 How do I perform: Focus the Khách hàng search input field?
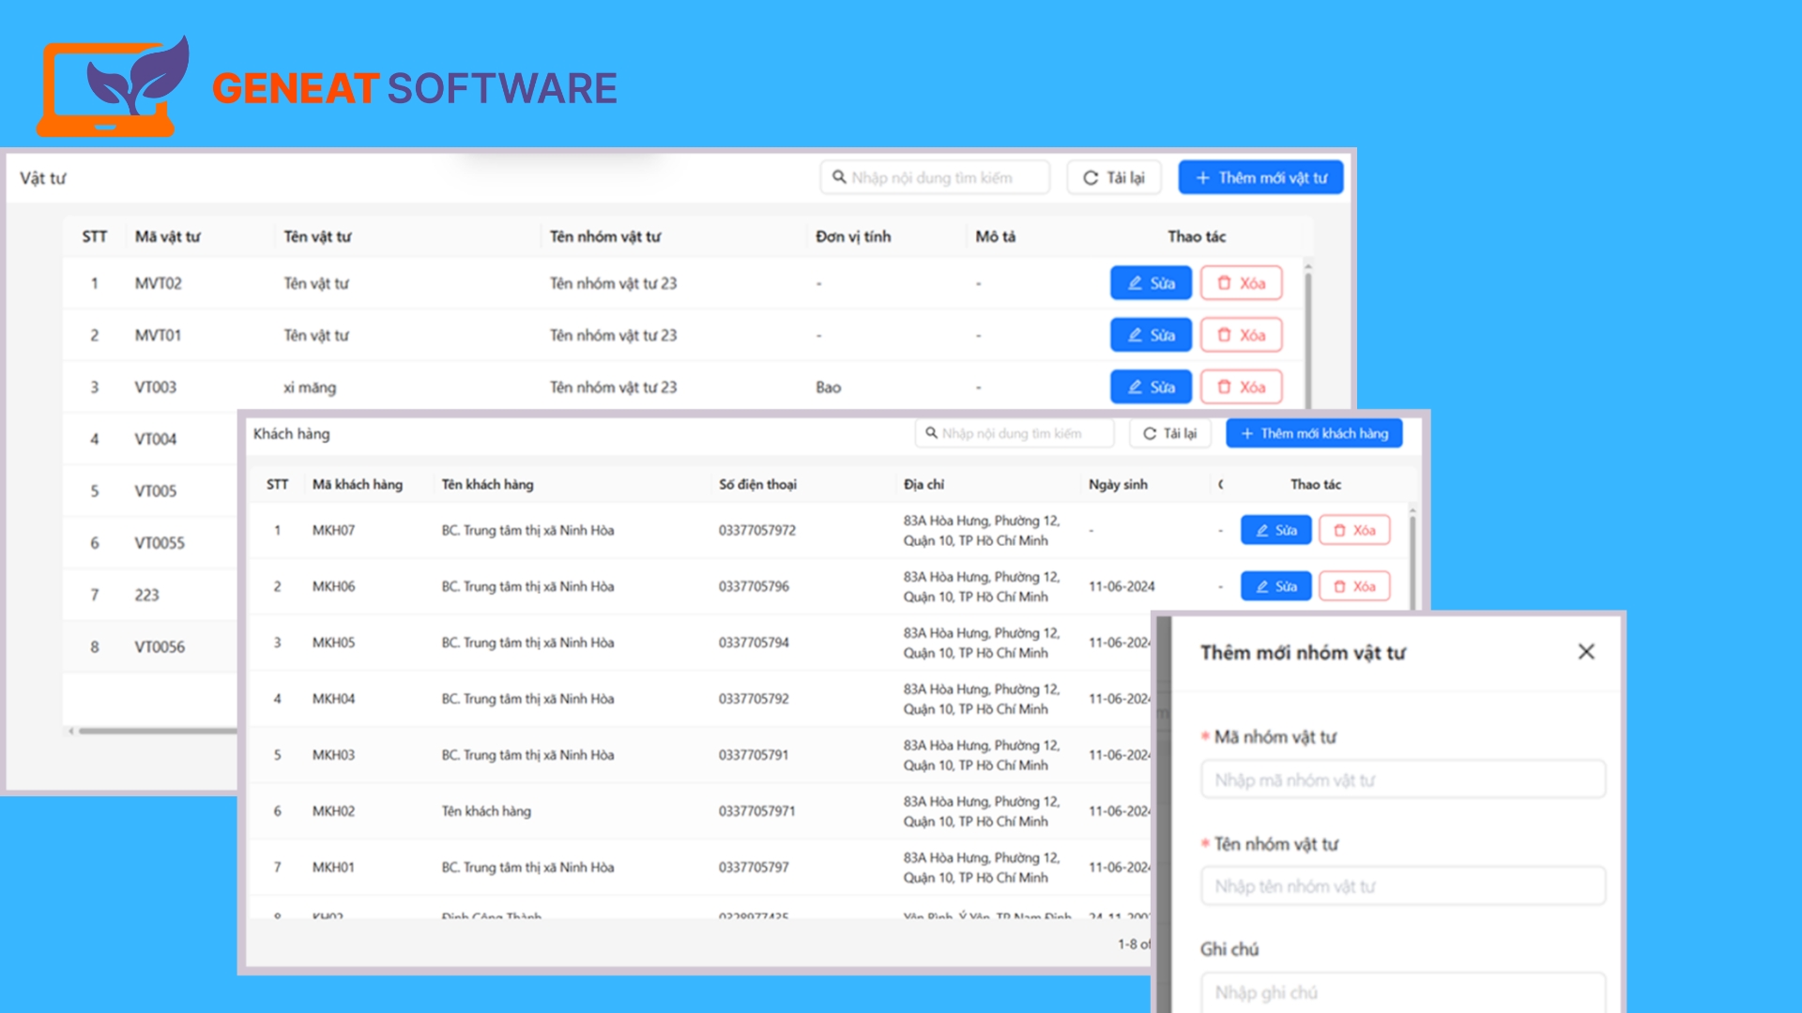1015,433
